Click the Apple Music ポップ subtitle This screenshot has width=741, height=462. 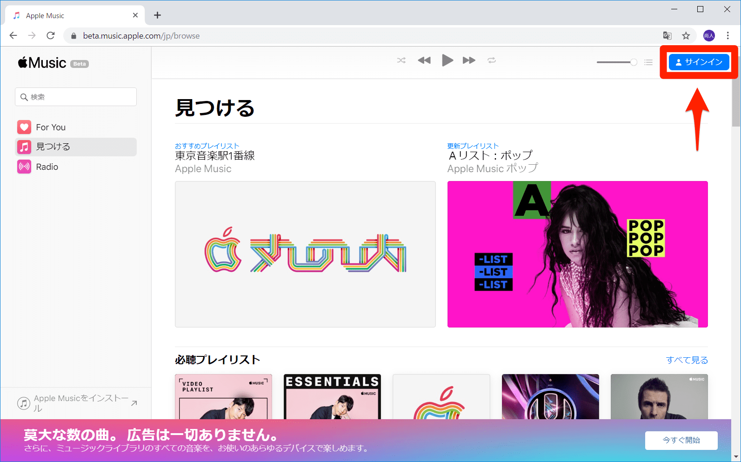tap(493, 168)
